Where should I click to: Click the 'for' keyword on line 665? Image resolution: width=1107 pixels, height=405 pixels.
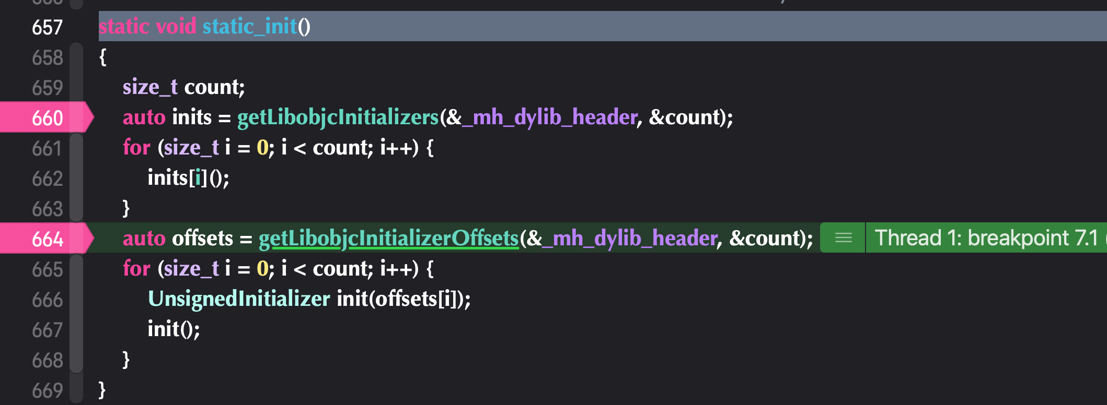(x=136, y=269)
